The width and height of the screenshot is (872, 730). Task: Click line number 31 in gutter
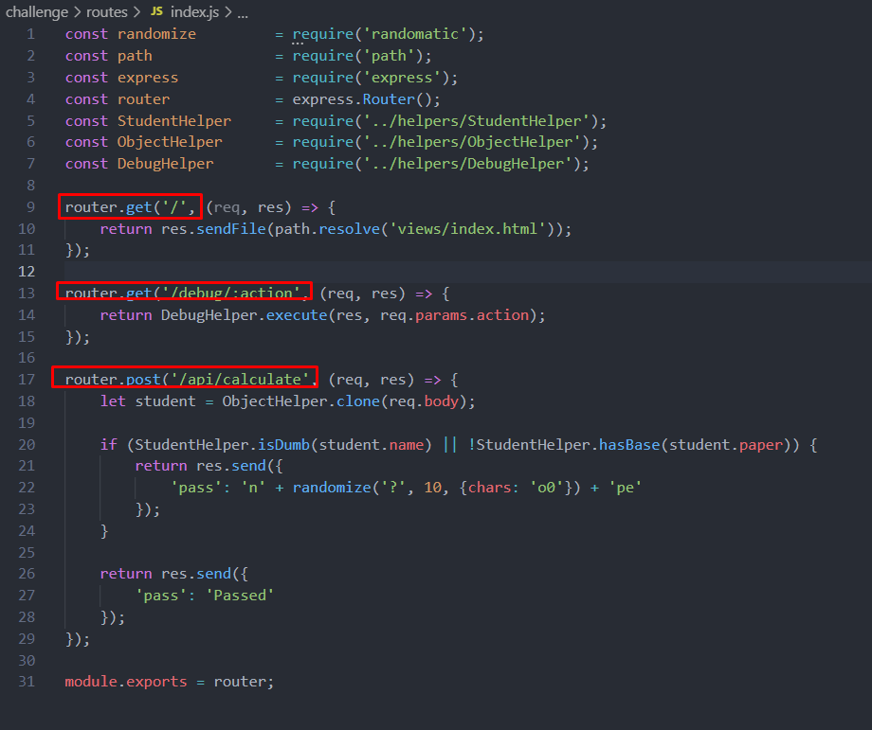pos(27,682)
